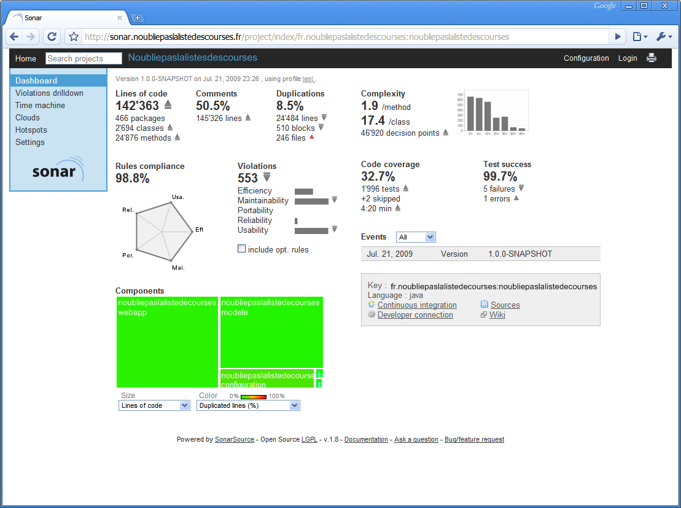The image size is (681, 508).
Task: Select Time machine in sidebar
Action: click(x=40, y=105)
